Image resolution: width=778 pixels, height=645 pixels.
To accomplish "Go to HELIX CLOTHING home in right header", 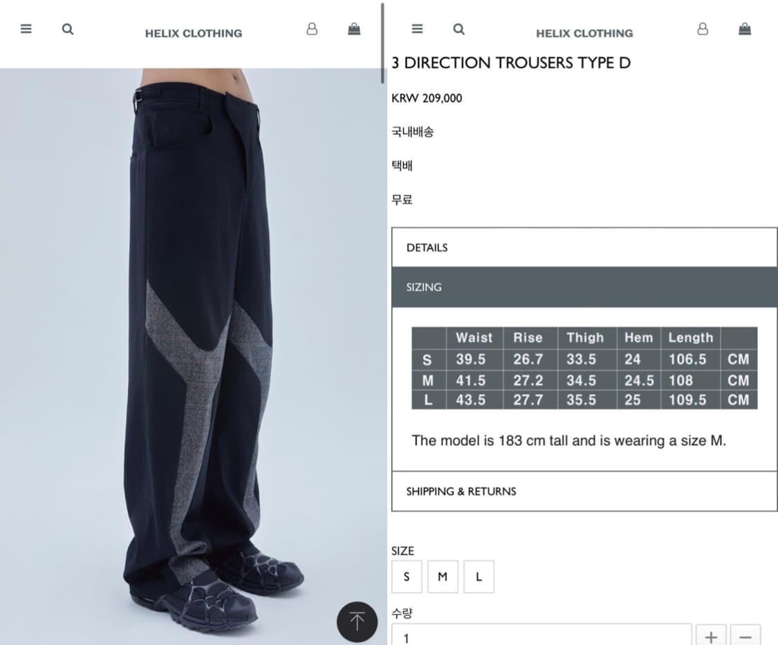I will [584, 33].
